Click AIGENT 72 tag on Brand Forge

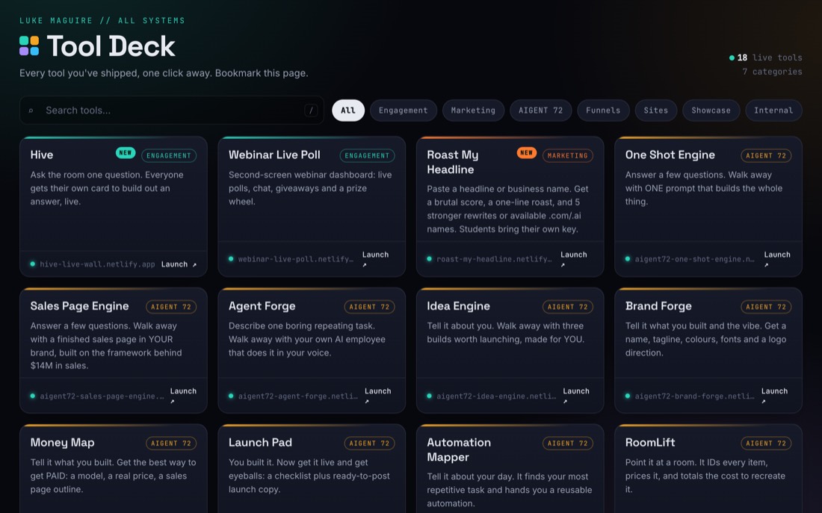[x=766, y=307]
